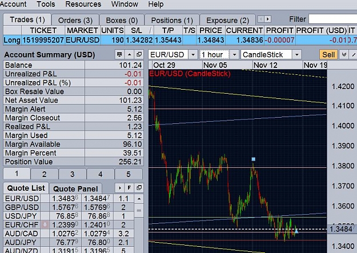Viewport: 357px width, 253px height.
Task: Click into the Filter input field
Action: click(x=333, y=19)
